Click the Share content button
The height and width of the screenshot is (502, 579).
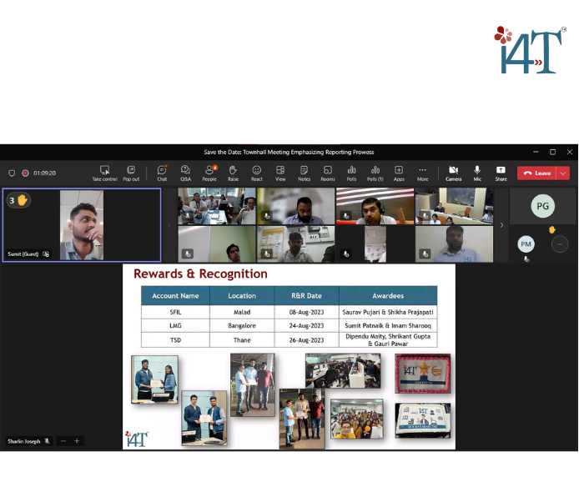(501, 173)
